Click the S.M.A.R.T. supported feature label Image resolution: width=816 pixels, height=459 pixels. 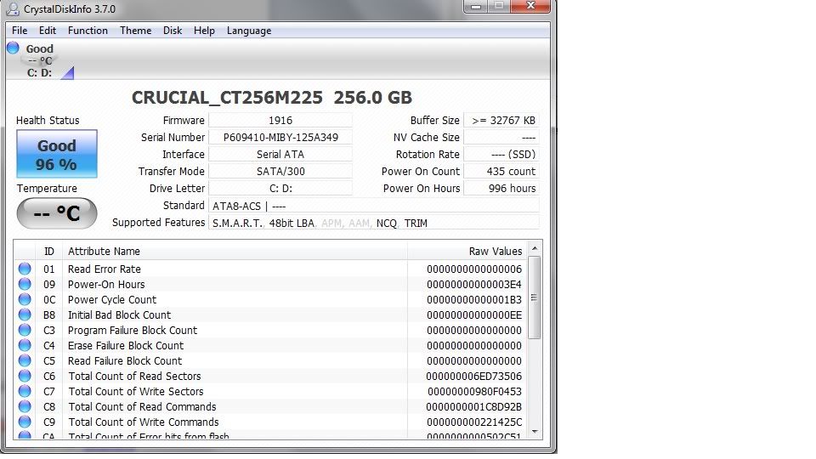coord(237,224)
